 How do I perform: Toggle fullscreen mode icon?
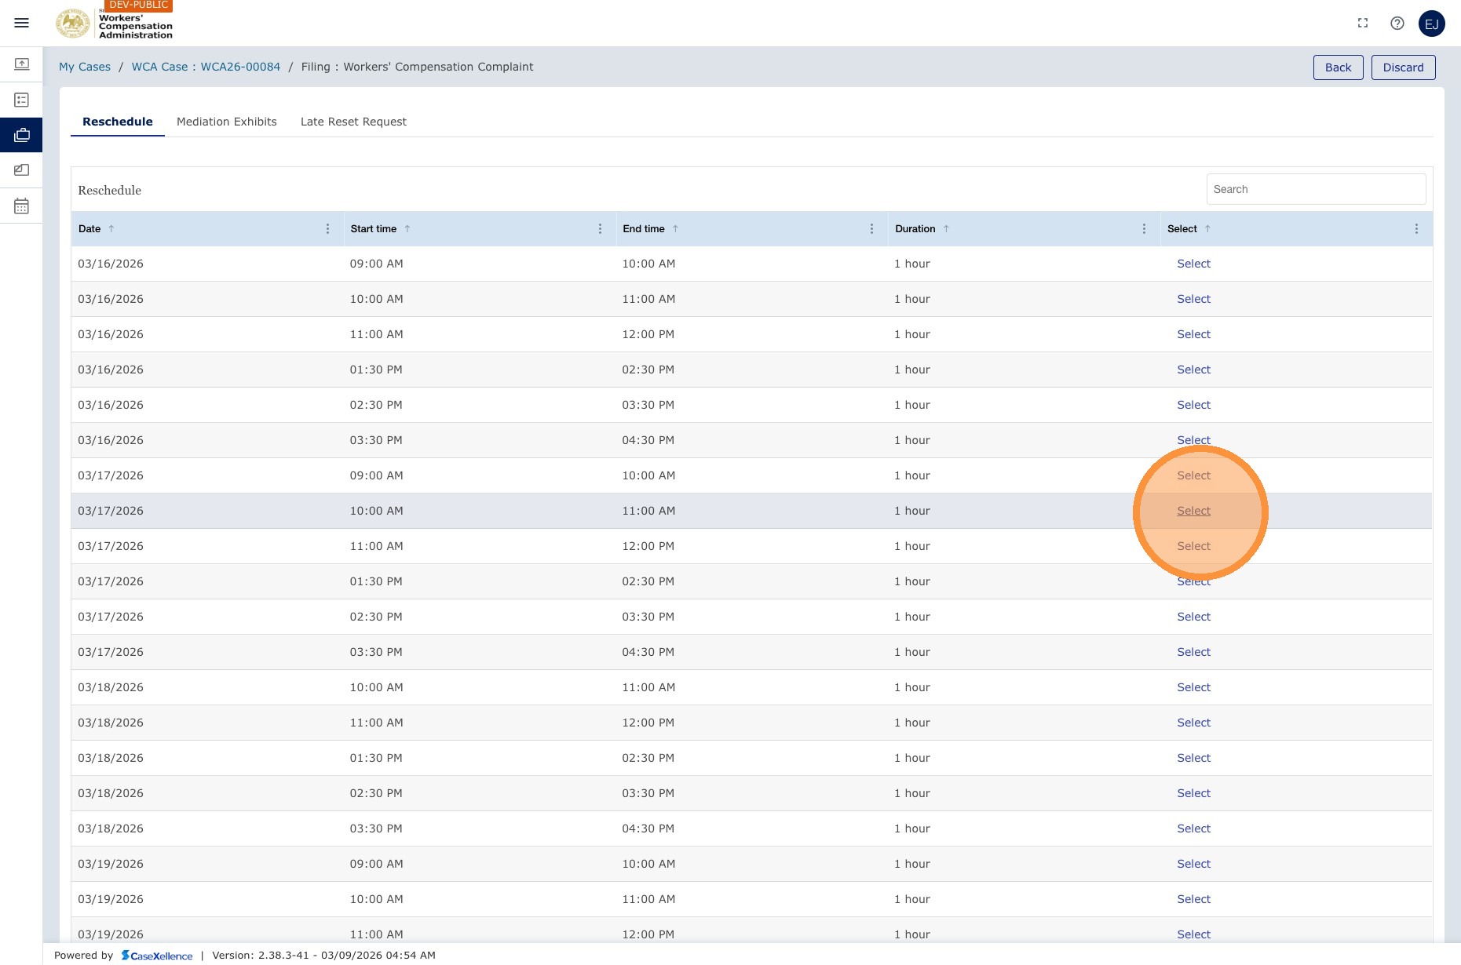[1363, 24]
